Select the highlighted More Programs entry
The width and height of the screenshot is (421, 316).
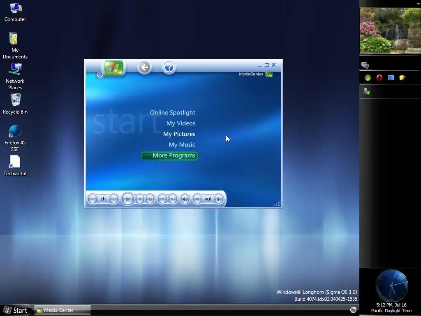tap(169, 156)
